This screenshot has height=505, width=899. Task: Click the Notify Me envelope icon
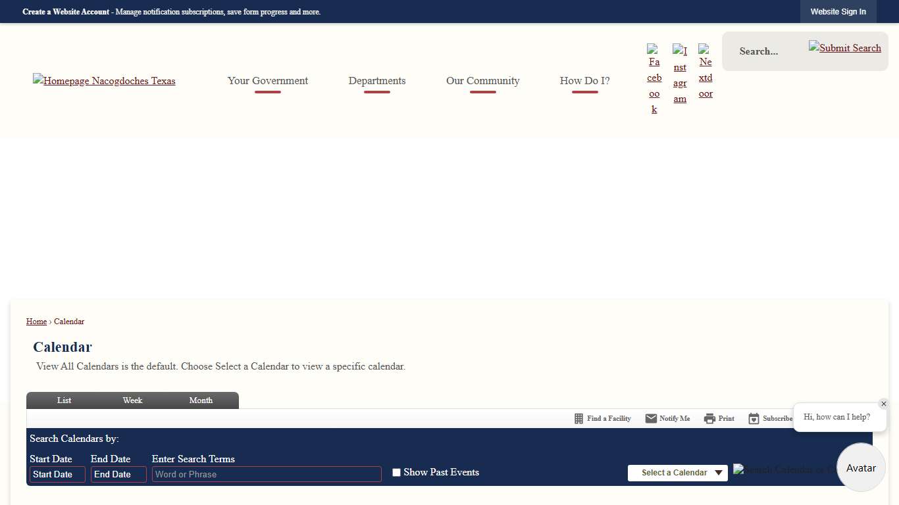click(651, 419)
